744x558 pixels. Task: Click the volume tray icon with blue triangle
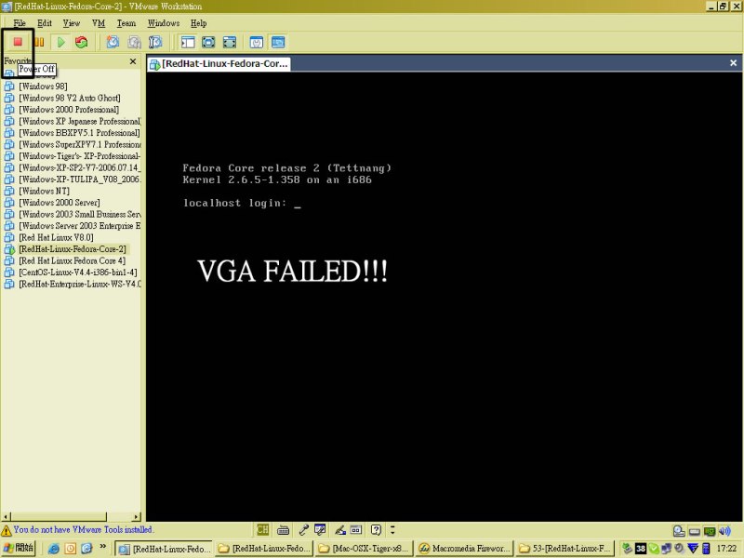(x=693, y=549)
